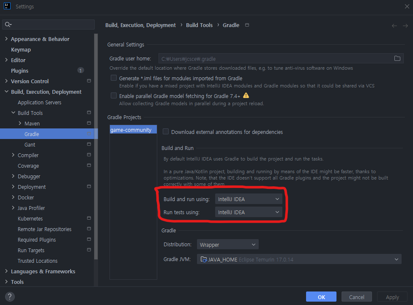Expand the Maven node
The height and width of the screenshot is (305, 413).
(20, 123)
